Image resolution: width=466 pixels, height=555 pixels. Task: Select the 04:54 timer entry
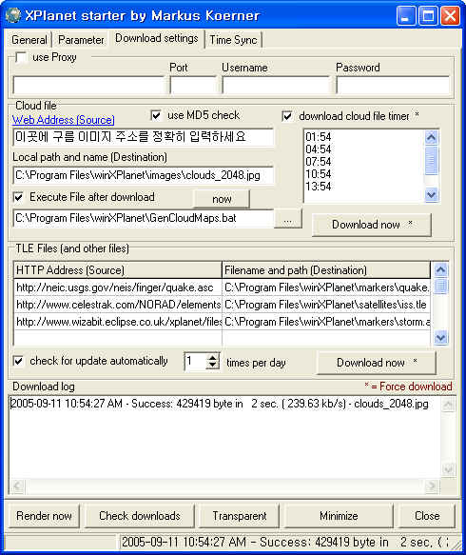tap(319, 149)
